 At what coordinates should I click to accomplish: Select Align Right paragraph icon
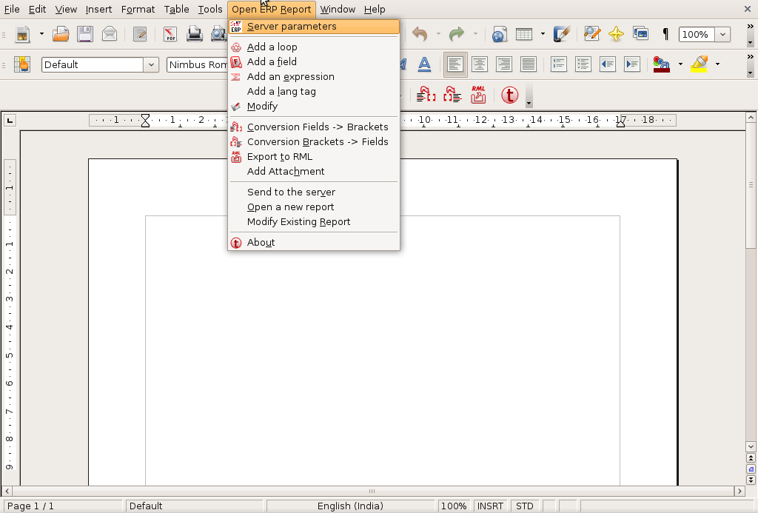pyautogui.click(x=503, y=64)
